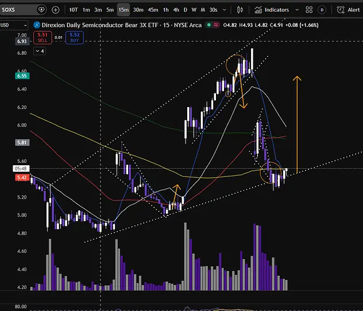Switch chart to daily D interval
Image resolution: width=363 pixels, height=311 pixels.
pos(186,10)
